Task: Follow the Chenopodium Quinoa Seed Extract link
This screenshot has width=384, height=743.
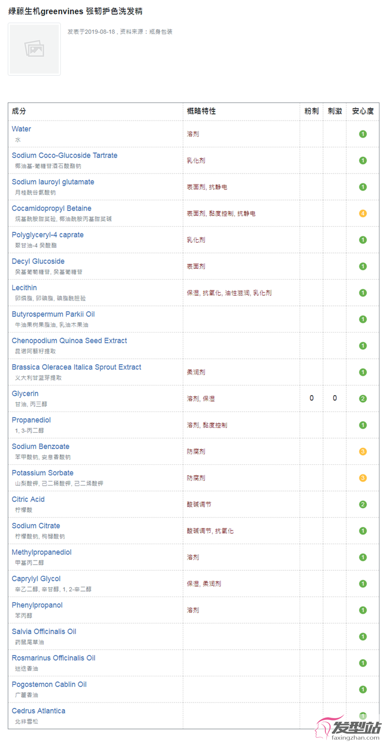Action: (x=69, y=341)
